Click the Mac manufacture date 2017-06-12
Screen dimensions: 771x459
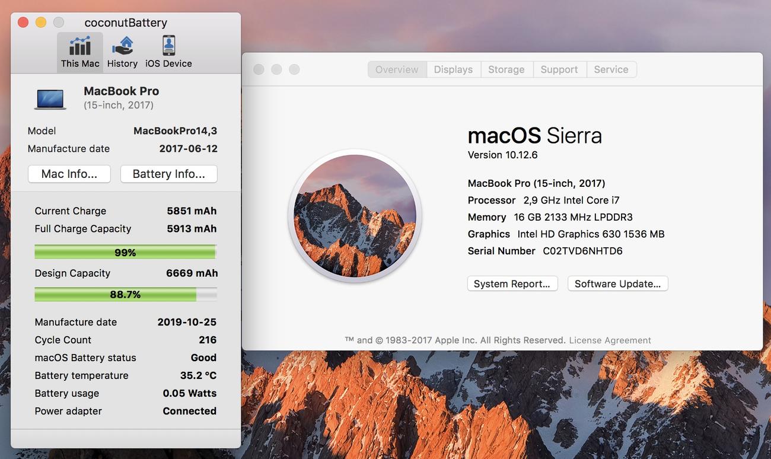189,149
